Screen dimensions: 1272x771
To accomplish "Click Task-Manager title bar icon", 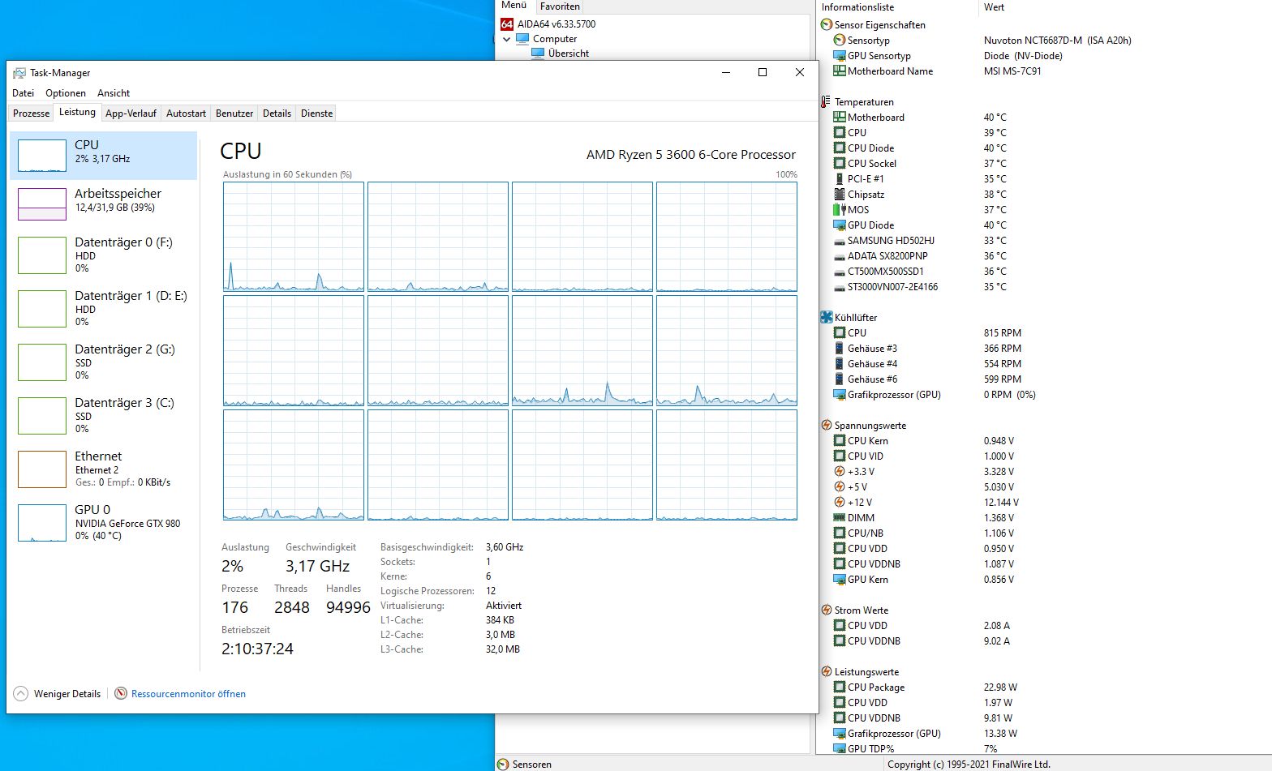I will pyautogui.click(x=19, y=73).
